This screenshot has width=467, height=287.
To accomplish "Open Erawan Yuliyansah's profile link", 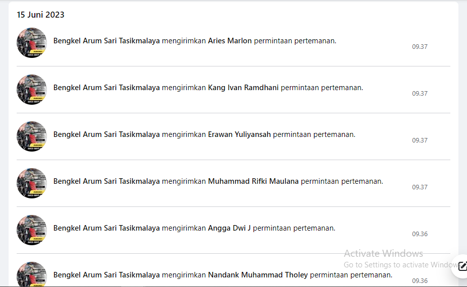I will coord(239,134).
